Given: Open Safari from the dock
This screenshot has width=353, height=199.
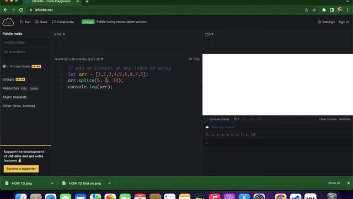Looking at the screenshot, I should 51,196.
